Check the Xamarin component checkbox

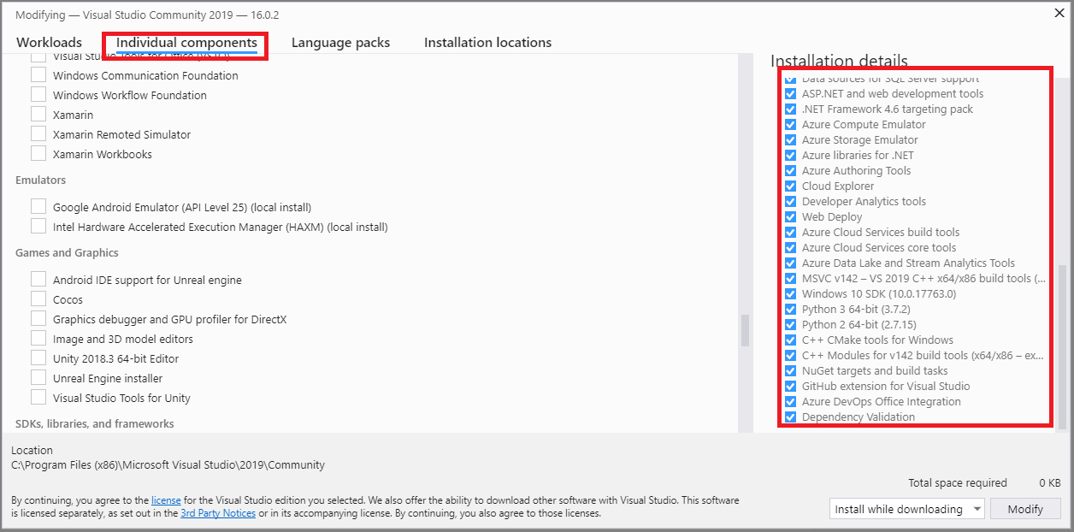tap(38, 115)
